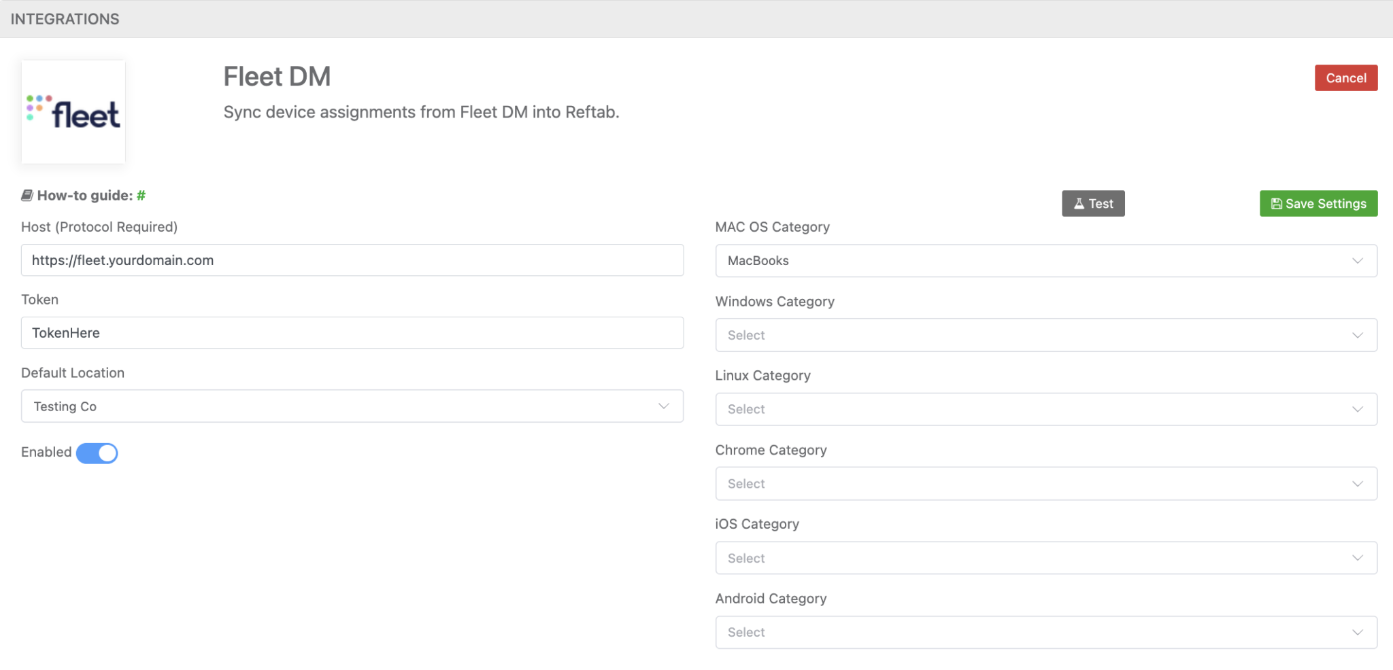The width and height of the screenshot is (1393, 670).
Task: Open the iOS Category select
Action: point(1045,557)
